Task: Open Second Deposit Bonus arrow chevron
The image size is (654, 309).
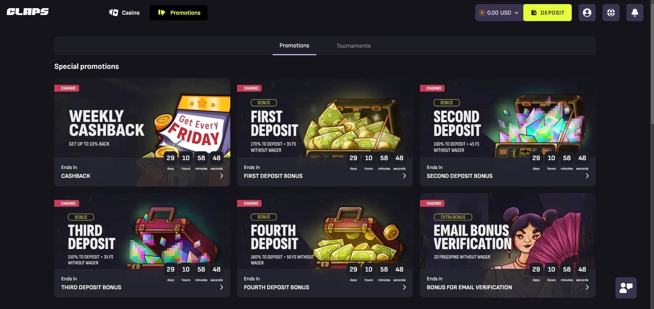Action: 587,176
